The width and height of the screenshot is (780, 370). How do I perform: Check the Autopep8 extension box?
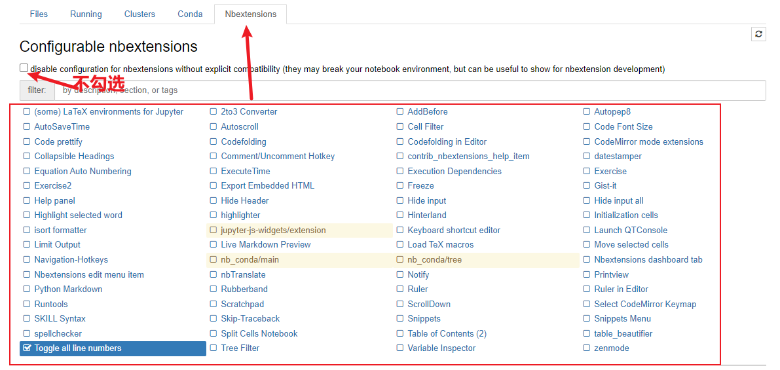(587, 112)
